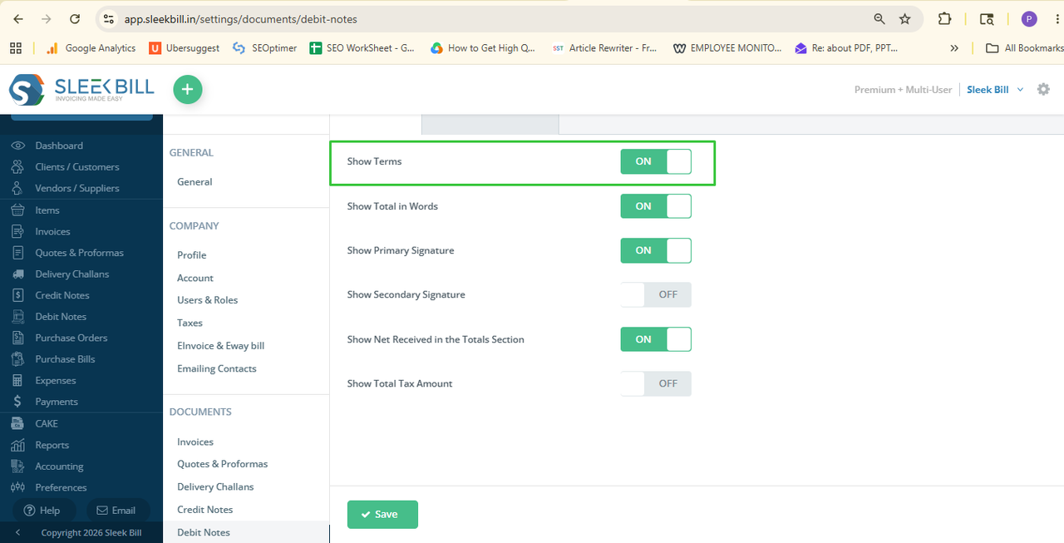Open Taxes settings
This screenshot has height=543, width=1064.
190,323
